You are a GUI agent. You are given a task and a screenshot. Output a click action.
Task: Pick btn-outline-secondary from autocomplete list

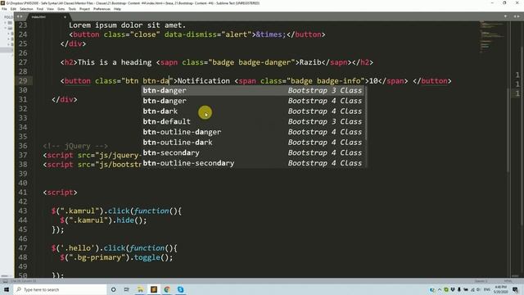coord(253,163)
